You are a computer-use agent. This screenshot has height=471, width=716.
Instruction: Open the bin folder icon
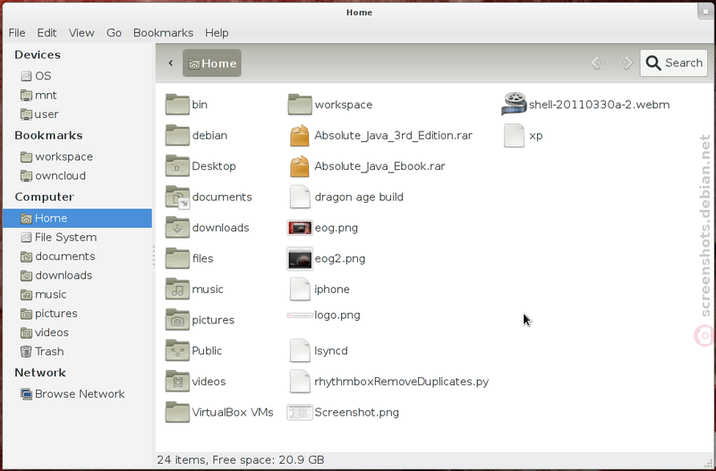tap(177, 105)
